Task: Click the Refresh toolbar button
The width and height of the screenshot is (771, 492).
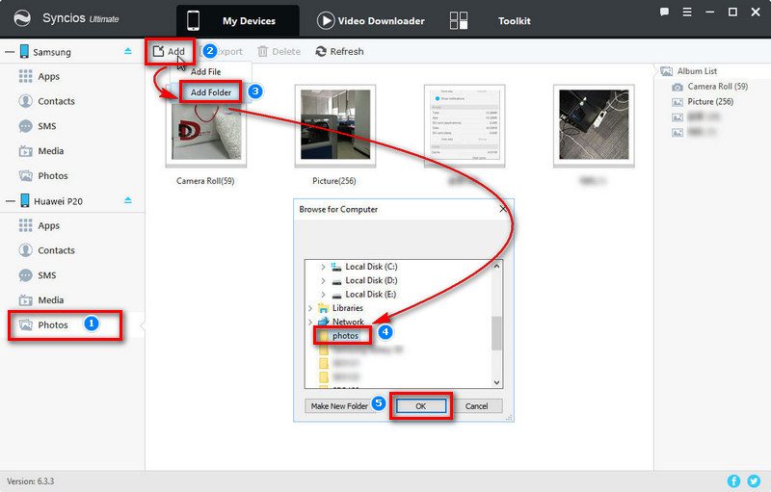Action: click(340, 52)
